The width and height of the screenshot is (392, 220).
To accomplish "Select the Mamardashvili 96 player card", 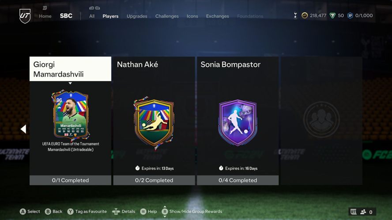I will (x=71, y=114).
